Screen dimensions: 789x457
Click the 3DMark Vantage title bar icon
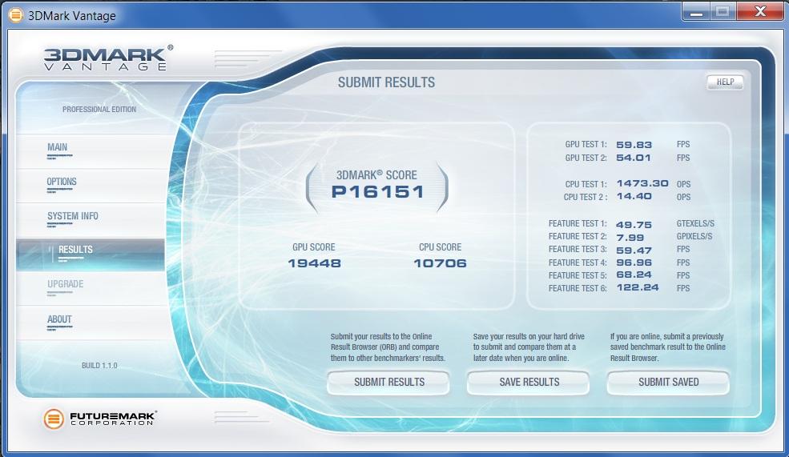tap(15, 15)
